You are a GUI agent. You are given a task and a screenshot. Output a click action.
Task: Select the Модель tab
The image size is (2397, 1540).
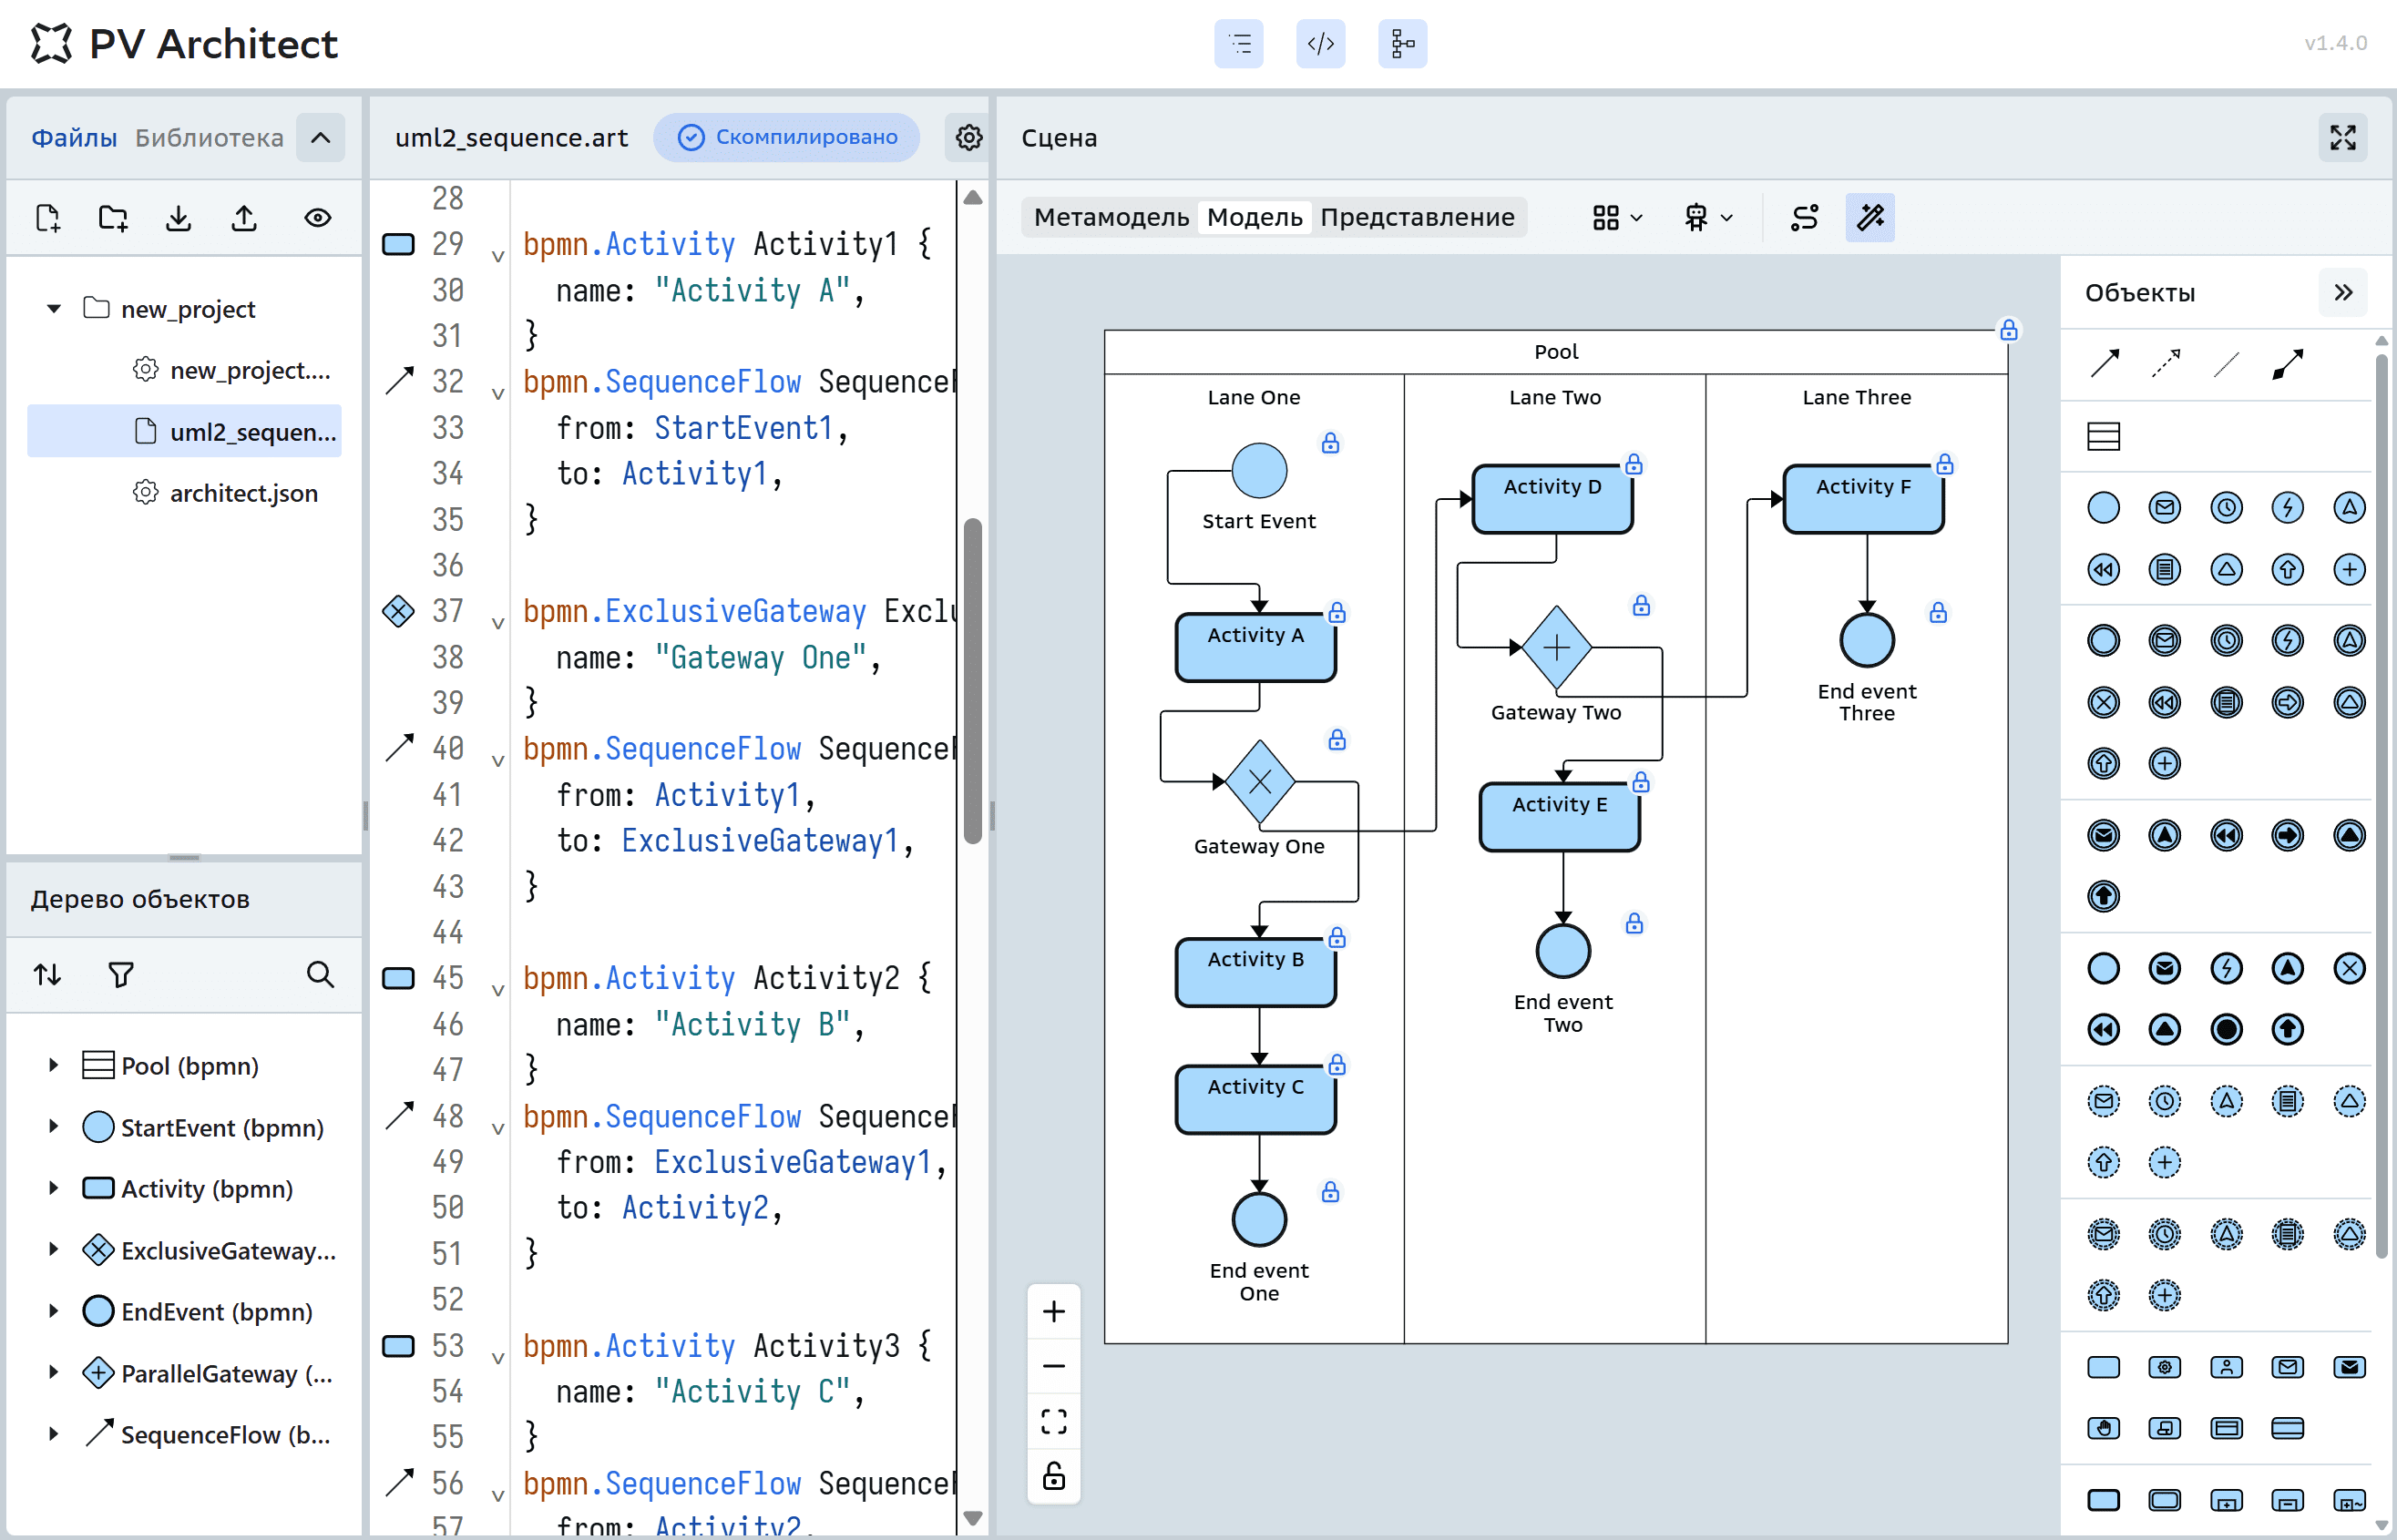coord(1255,217)
